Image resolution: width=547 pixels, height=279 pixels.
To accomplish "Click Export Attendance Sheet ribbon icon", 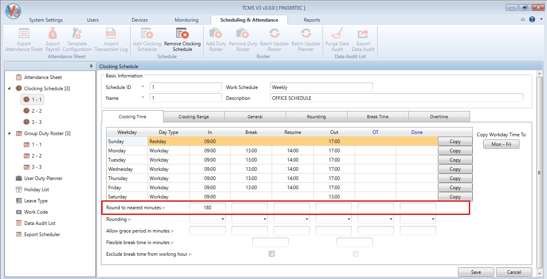I will (x=24, y=39).
